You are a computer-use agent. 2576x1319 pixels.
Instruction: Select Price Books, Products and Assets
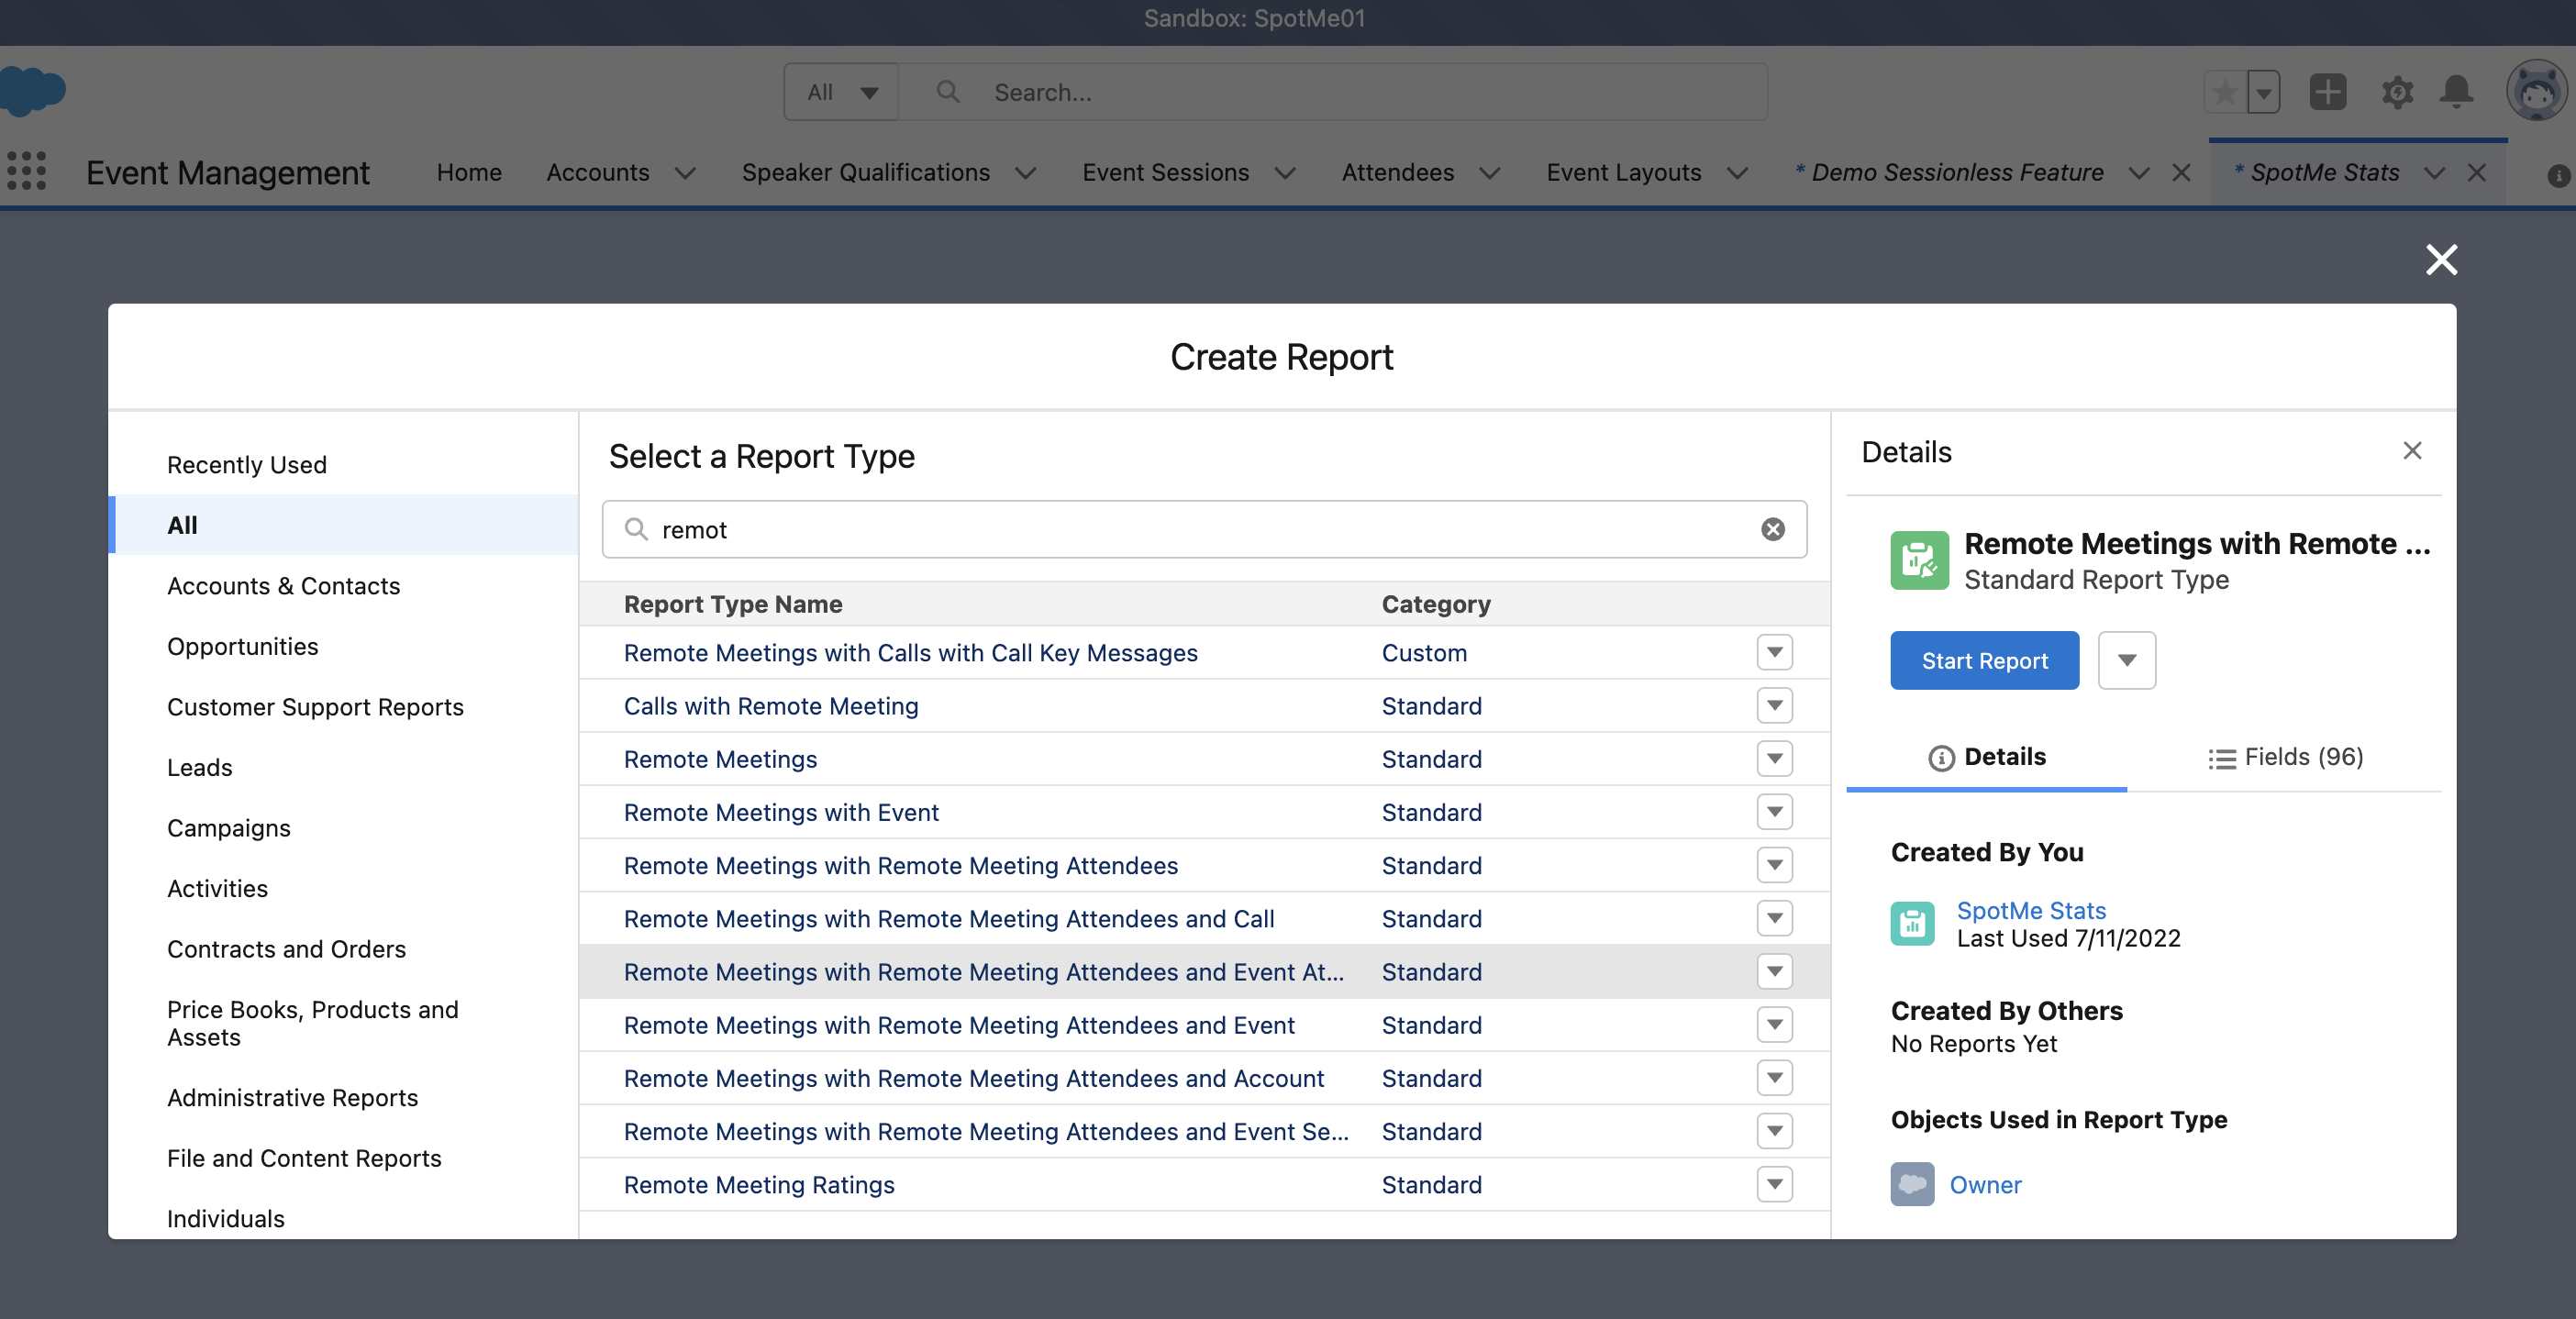pos(344,1023)
